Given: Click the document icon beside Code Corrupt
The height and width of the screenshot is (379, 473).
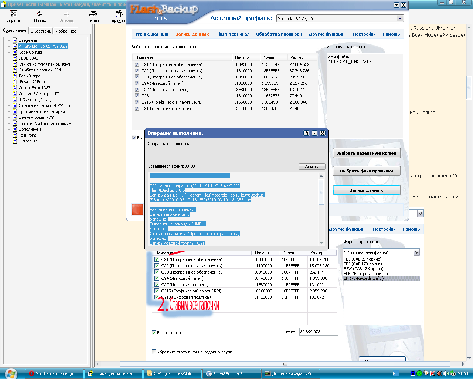Looking at the screenshot, I should (15, 52).
